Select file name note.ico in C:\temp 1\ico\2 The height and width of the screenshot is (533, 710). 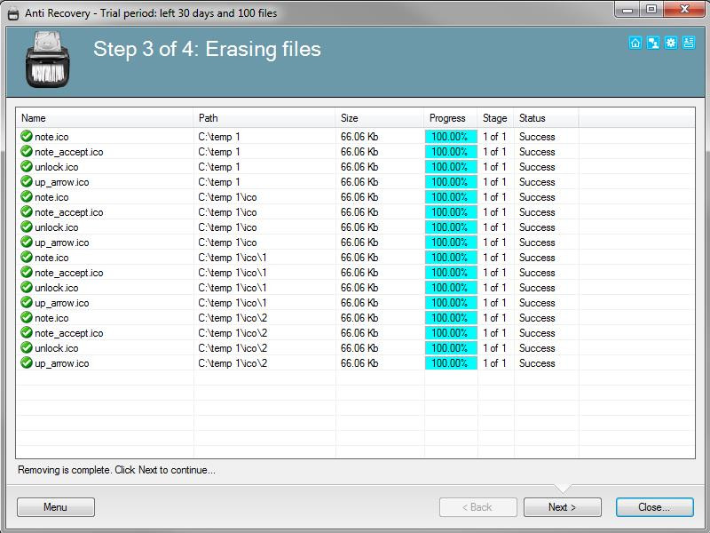coord(51,318)
